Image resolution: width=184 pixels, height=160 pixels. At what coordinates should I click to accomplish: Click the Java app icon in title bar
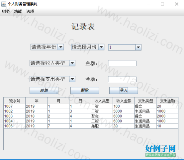click(4, 4)
